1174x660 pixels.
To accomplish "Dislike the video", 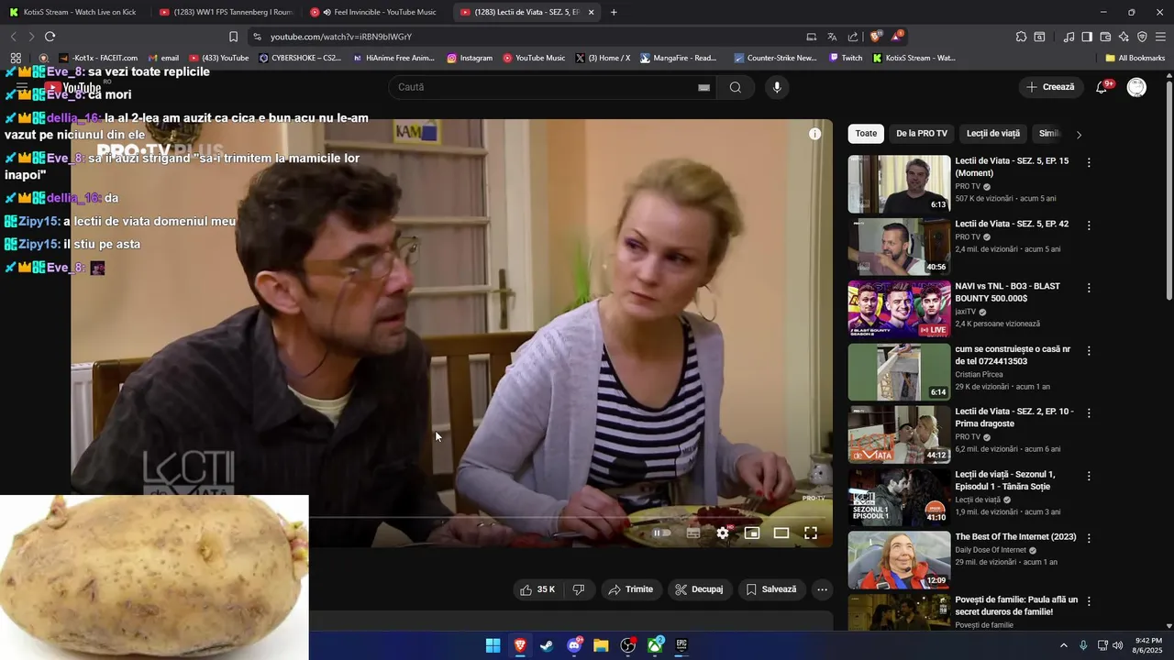I will pos(578,589).
